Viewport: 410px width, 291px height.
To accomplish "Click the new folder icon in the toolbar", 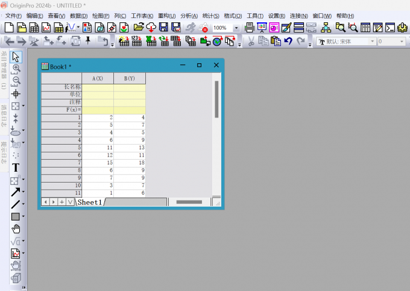I will [22, 28].
